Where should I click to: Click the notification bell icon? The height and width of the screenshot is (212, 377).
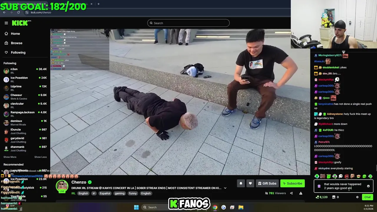[241, 183]
